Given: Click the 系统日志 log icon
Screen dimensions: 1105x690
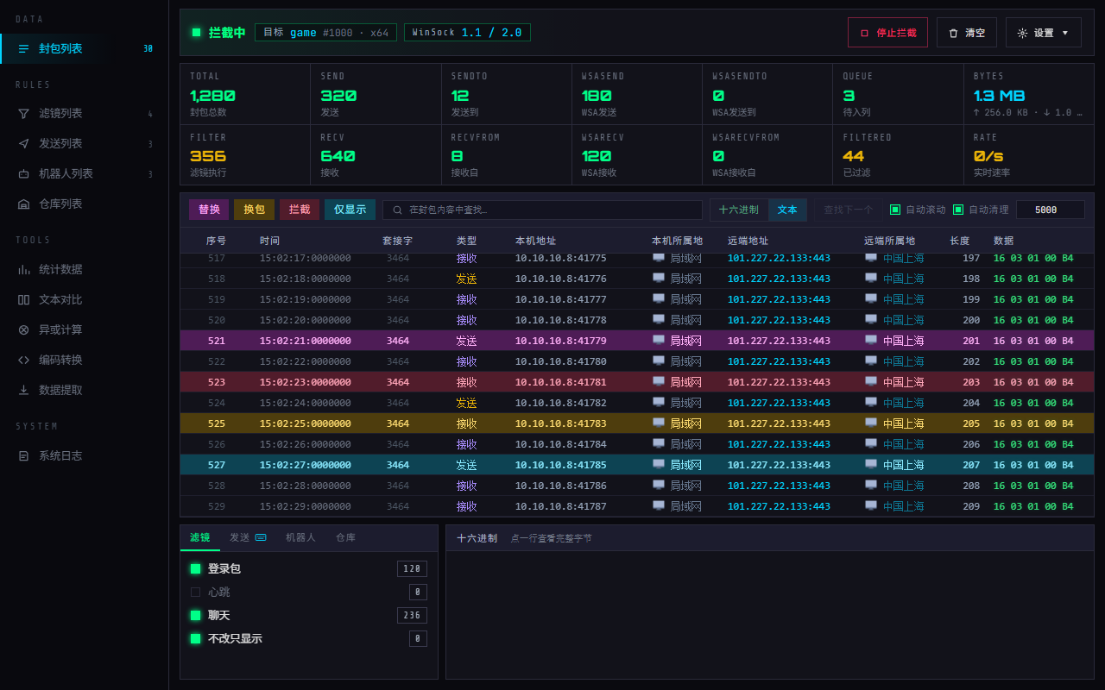Looking at the screenshot, I should coord(23,455).
